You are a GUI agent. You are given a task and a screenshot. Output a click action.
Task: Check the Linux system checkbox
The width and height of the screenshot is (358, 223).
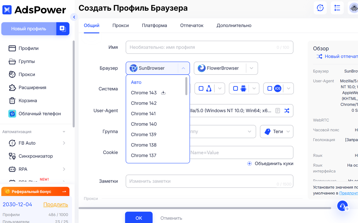[201, 88]
